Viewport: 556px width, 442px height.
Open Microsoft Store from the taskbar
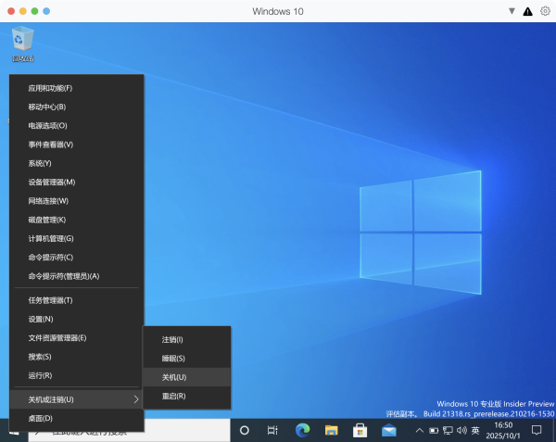(360, 431)
